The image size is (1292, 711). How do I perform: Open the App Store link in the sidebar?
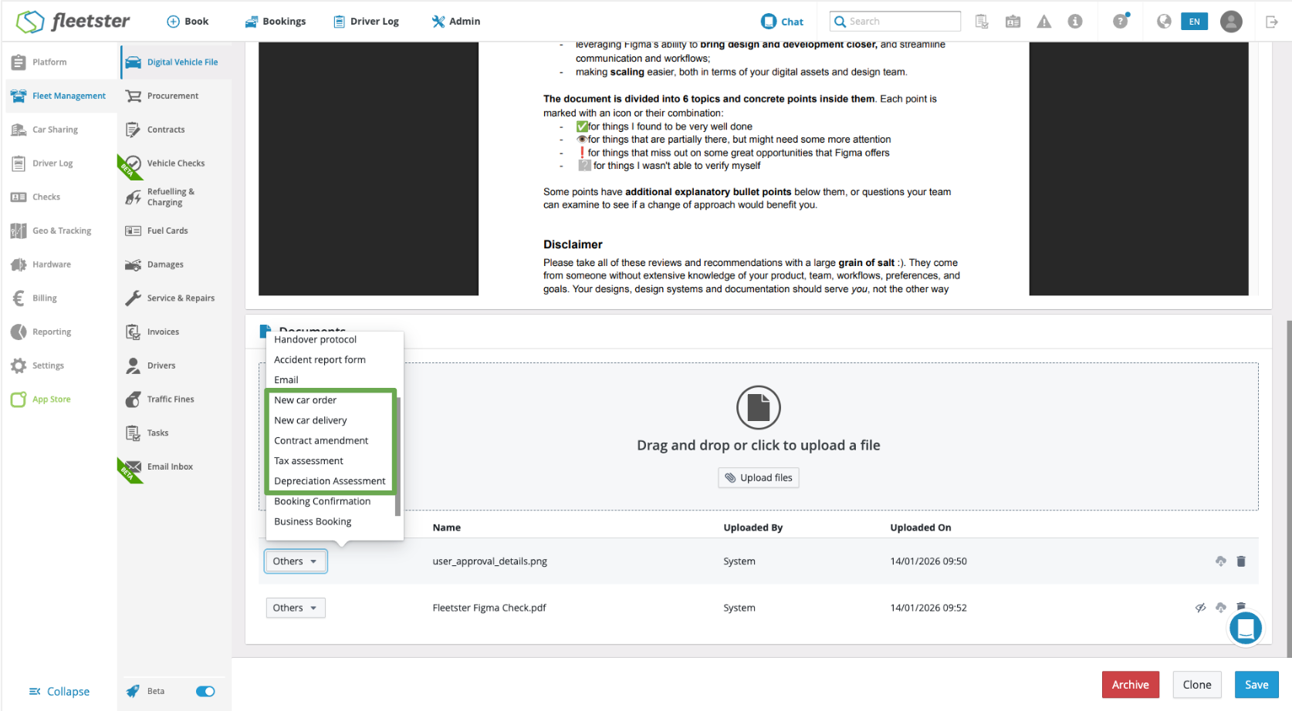[x=42, y=399]
